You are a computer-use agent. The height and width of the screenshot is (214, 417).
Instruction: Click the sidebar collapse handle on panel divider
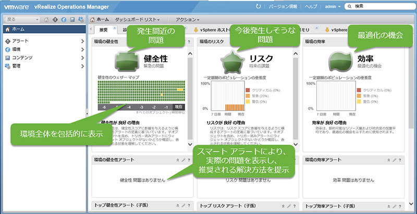pyautogui.click(x=87, y=114)
